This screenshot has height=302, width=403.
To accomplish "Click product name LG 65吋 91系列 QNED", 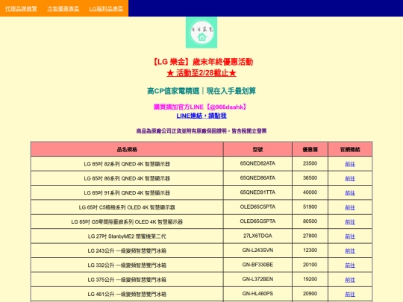I will pyautogui.click(x=127, y=193).
